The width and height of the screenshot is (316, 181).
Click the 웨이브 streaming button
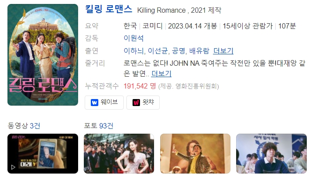(x=104, y=103)
